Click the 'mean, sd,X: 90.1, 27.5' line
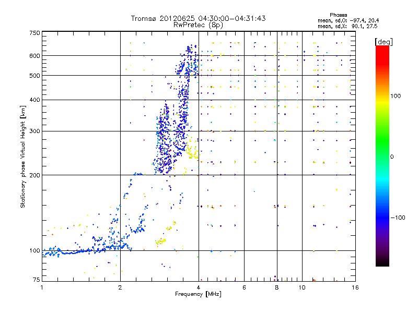Image resolution: width=418 pixels, height=313 pixels. click(x=347, y=26)
